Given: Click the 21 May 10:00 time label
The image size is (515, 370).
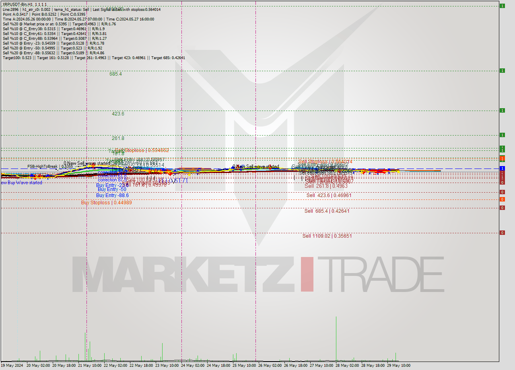Looking at the screenshot, I should tap(90, 366).
